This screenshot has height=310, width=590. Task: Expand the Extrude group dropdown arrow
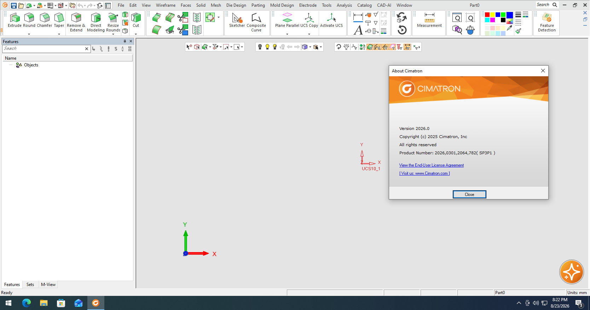point(29,34)
